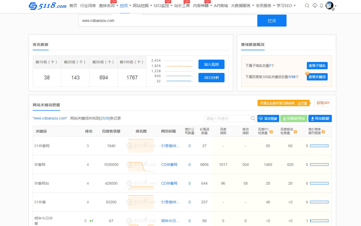
Task: Follow the 去开通 link in orange banner
Action: click(x=302, y=103)
